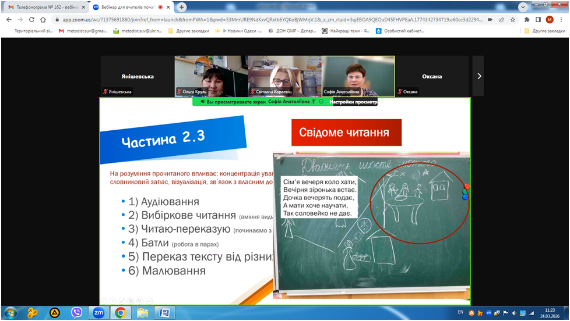
Task: Open a new browser tab
Action: (182, 7)
